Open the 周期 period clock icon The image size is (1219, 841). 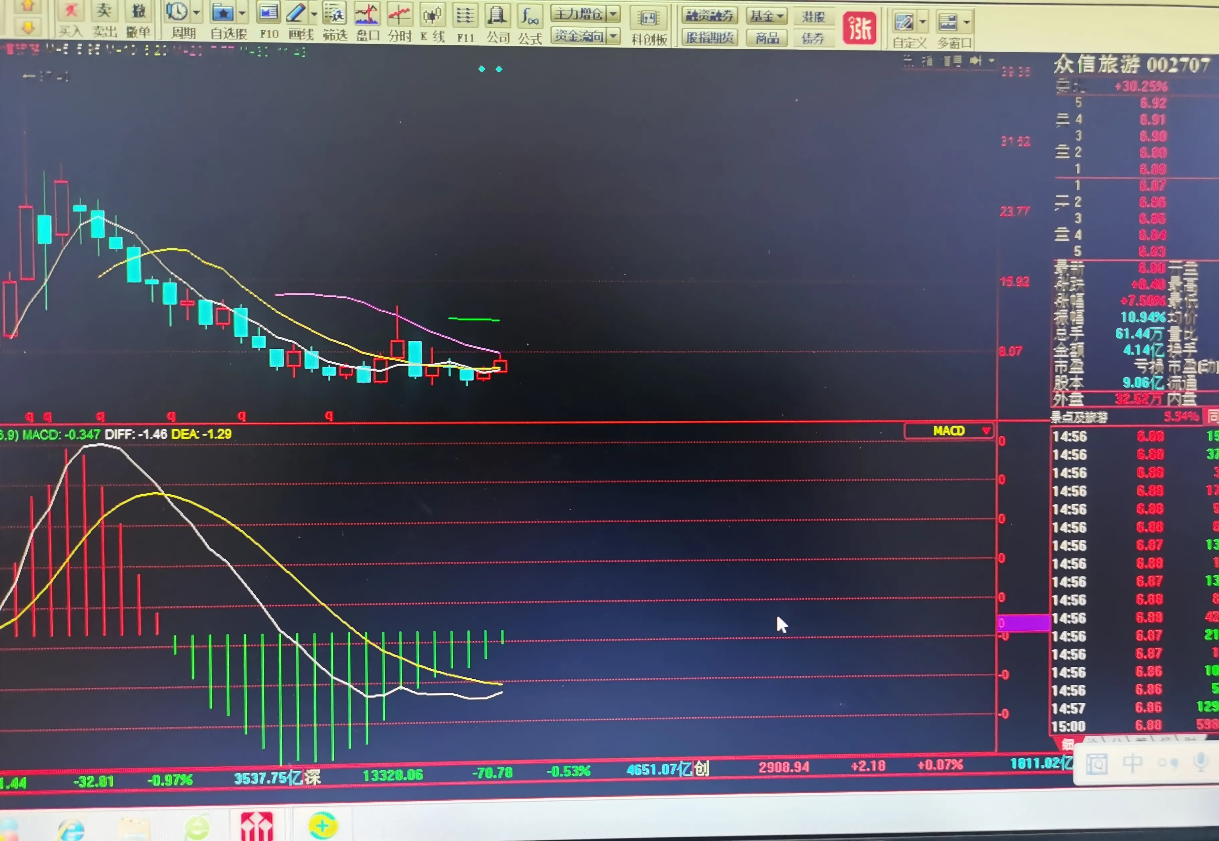pyautogui.click(x=177, y=12)
